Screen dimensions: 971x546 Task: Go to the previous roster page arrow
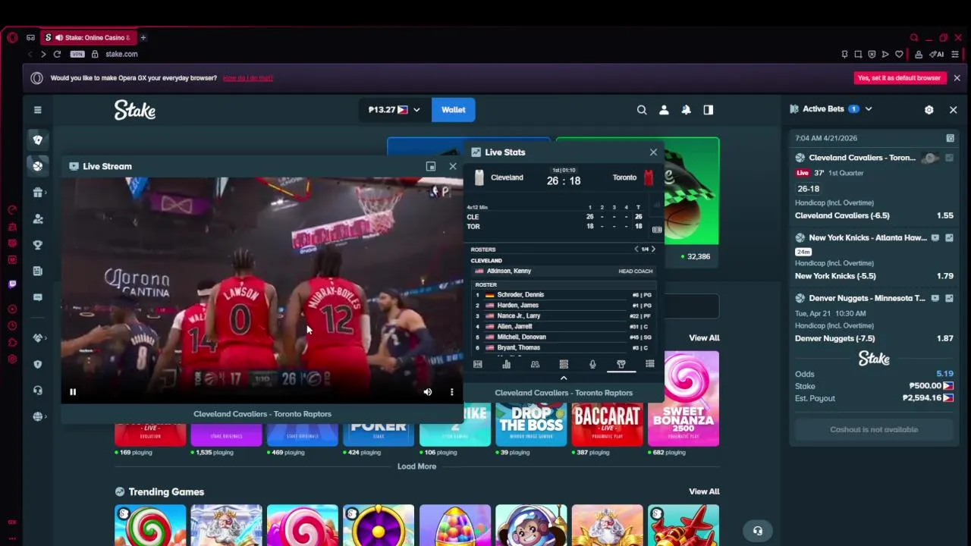pos(636,249)
